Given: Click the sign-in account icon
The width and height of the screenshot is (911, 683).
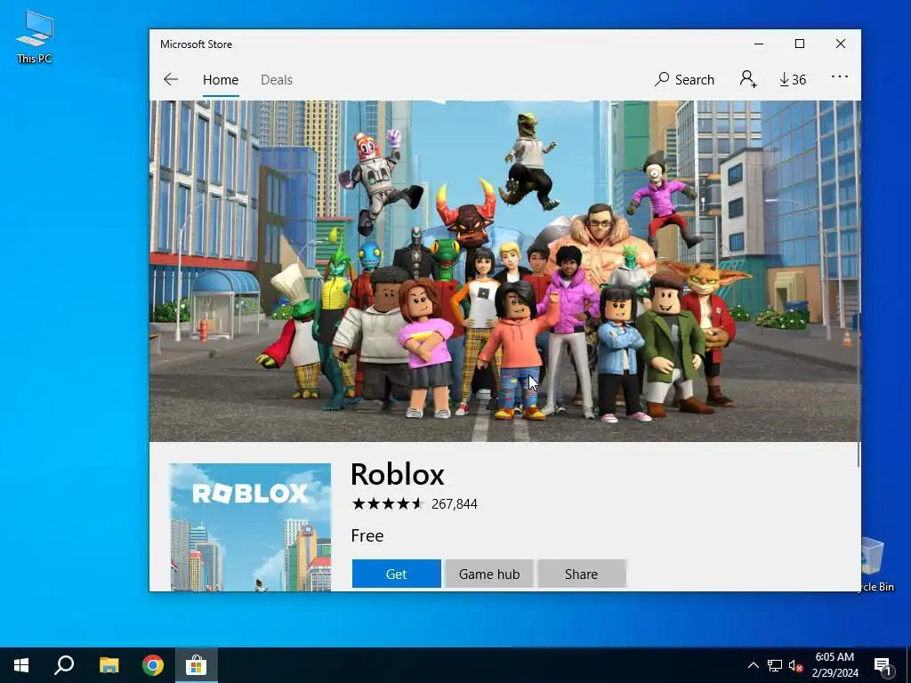Looking at the screenshot, I should coord(748,79).
